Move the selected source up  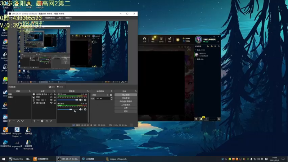pyautogui.click(x=47, y=121)
